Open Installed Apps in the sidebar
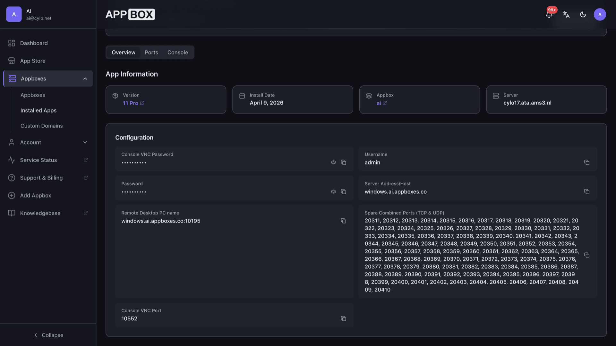This screenshot has height=346, width=616. point(38,111)
